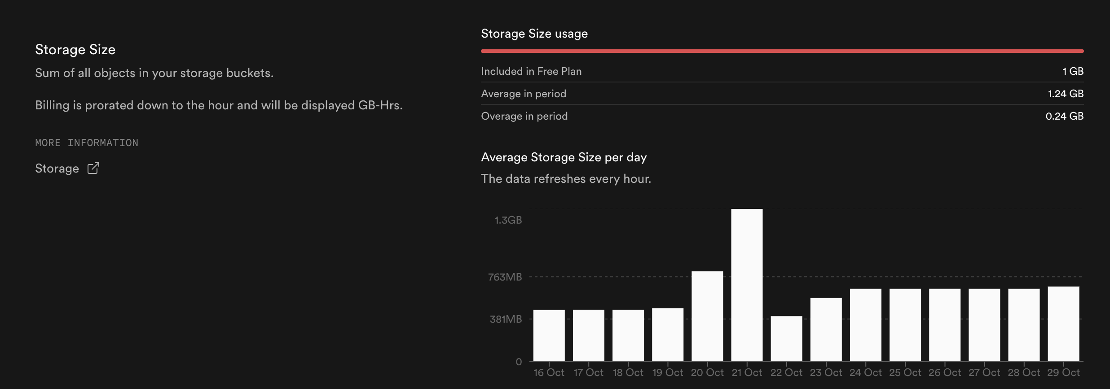Select the 19 Oct chart bar
The width and height of the screenshot is (1110, 389).
[x=668, y=334]
